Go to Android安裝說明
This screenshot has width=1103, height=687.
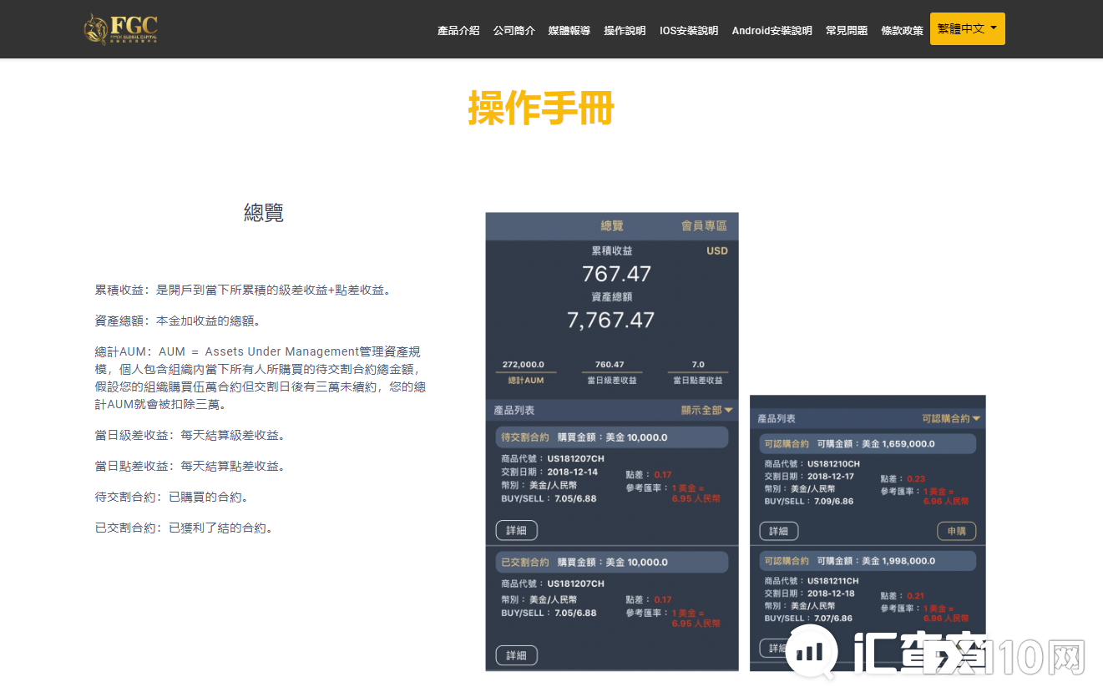pos(771,29)
